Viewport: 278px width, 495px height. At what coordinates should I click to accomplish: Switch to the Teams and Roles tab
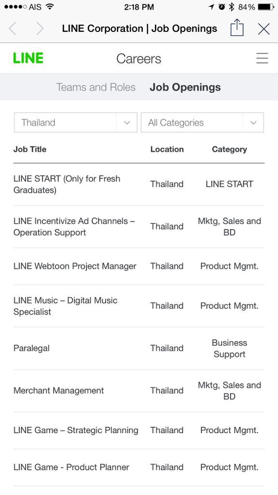point(96,87)
